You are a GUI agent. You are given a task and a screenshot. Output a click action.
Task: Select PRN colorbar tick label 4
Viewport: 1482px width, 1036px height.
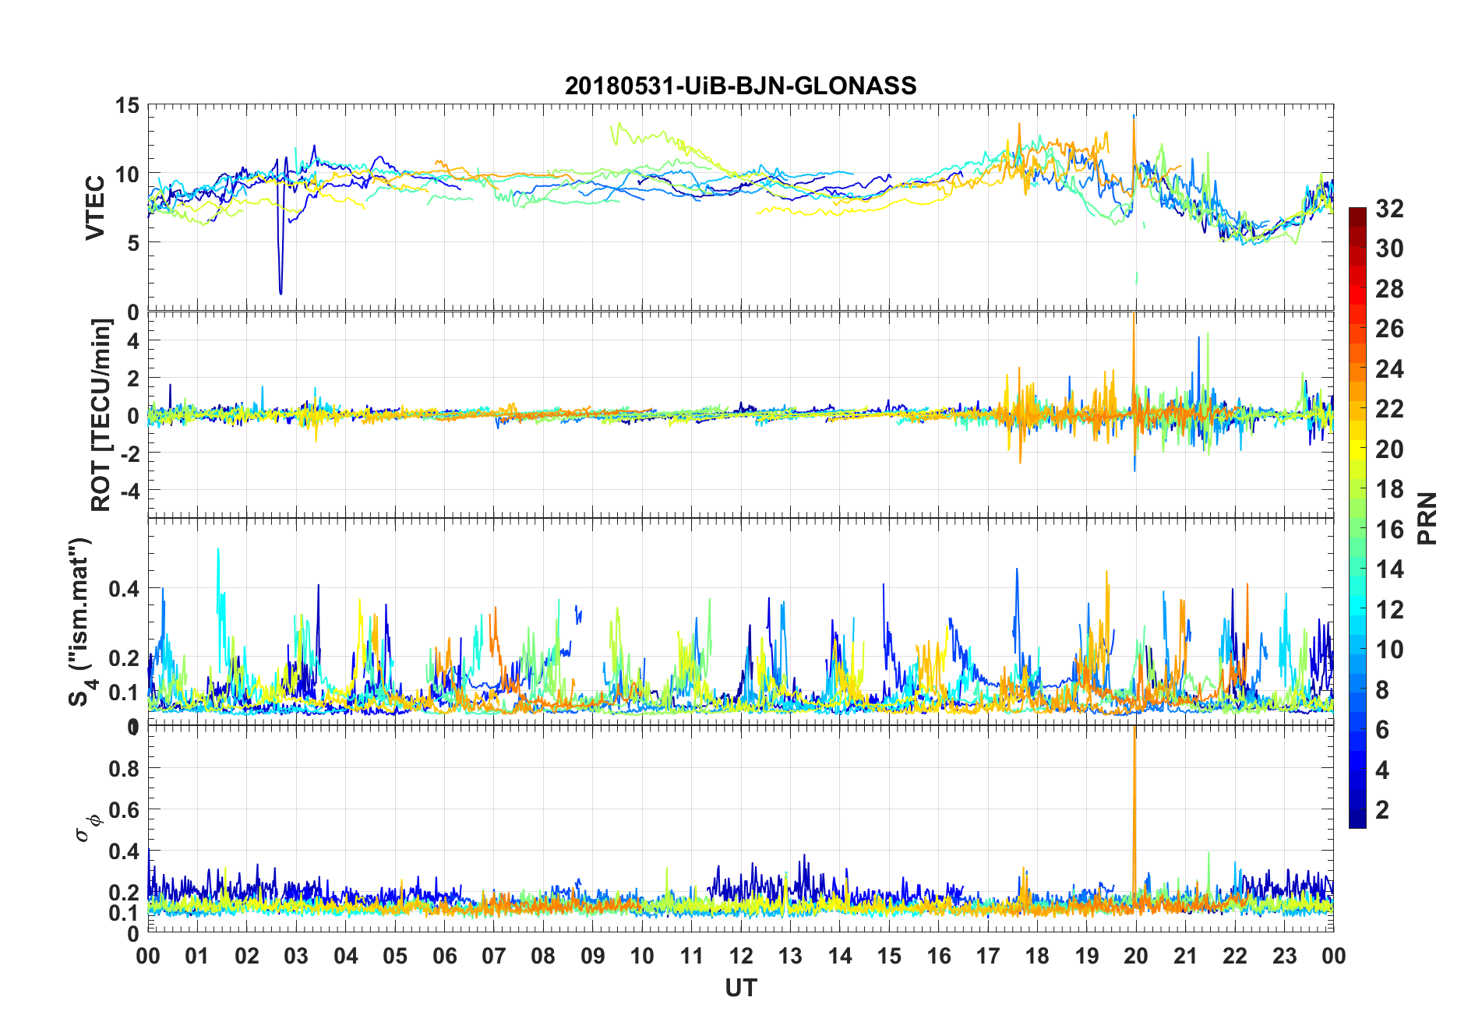[1382, 770]
